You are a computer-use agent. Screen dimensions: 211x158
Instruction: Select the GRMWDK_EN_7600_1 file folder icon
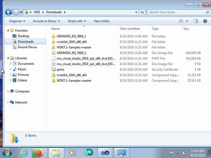pyautogui.click(x=54, y=36)
